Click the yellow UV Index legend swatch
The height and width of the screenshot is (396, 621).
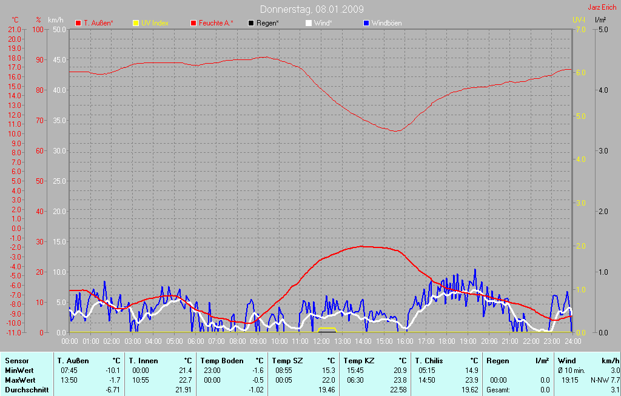(136, 23)
